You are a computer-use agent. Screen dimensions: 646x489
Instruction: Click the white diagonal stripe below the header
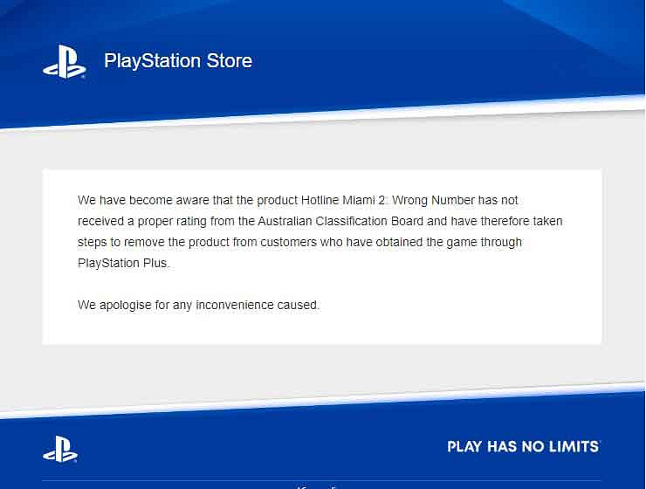pyautogui.click(x=323, y=114)
